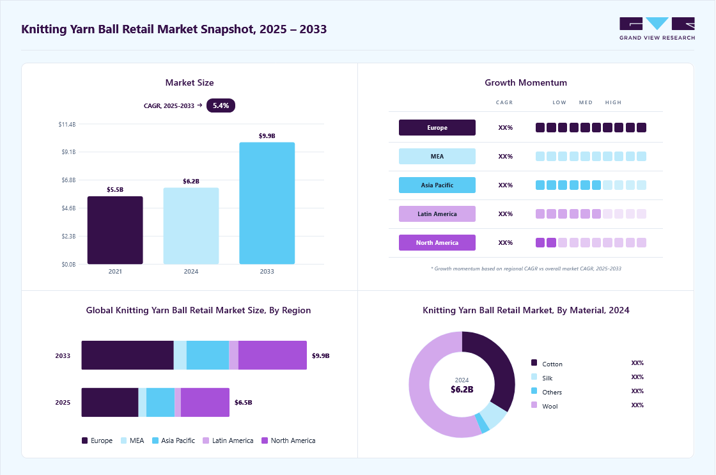Click the $9.9B label above 2033 bar
716x475 pixels.
click(267, 136)
